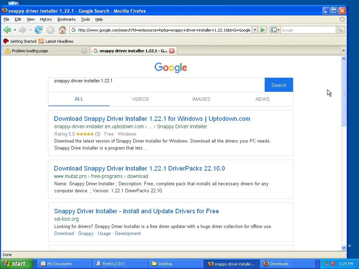Click the blue Search button
The width and height of the screenshot is (359, 269).
279,85
